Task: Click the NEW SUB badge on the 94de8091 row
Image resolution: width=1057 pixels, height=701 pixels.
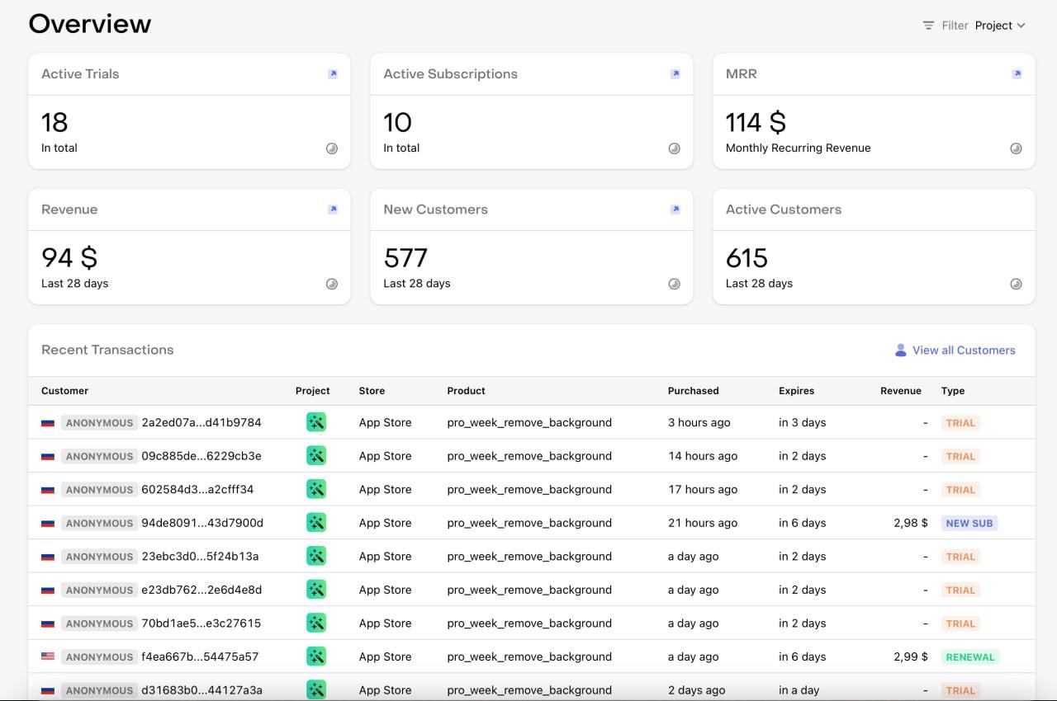Action: [x=969, y=523]
